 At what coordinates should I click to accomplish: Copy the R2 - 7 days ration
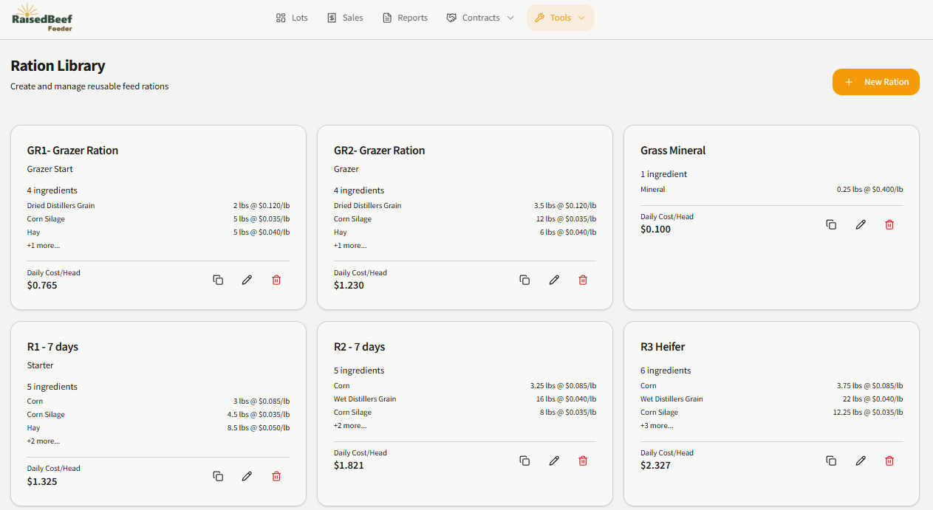[x=524, y=461]
